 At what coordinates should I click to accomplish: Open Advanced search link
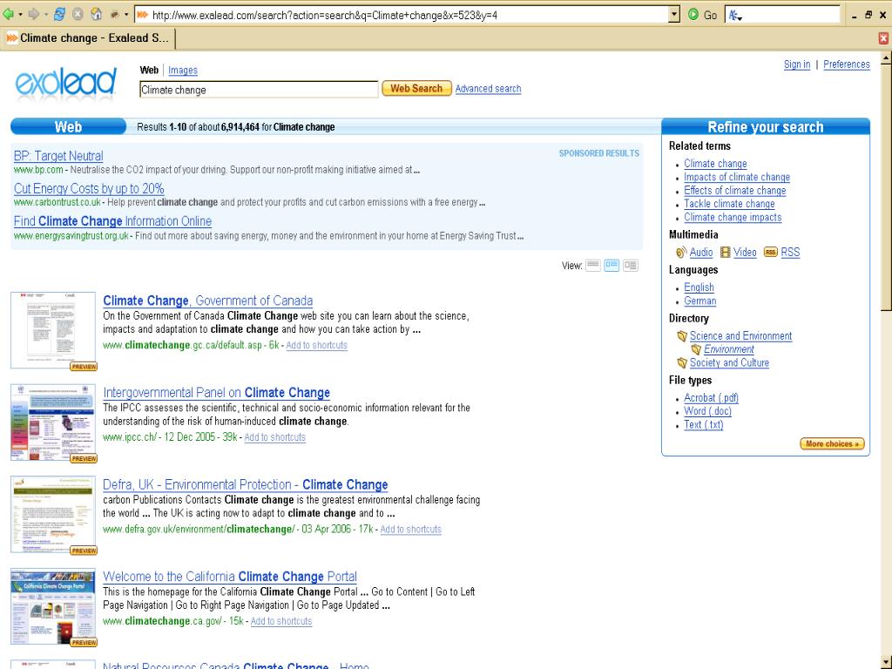pos(488,89)
